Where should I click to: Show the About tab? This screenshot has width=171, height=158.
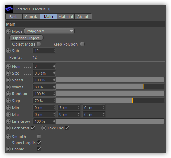pyautogui.click(x=83, y=17)
